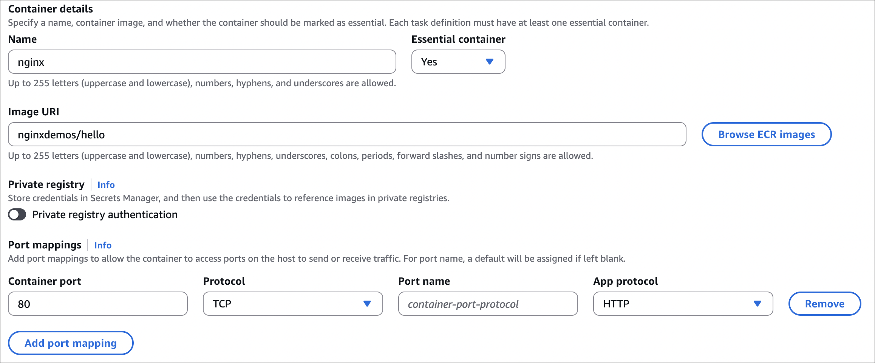Image resolution: width=875 pixels, height=363 pixels.
Task: Click the 'Port mappings' section heading
Action: (45, 245)
